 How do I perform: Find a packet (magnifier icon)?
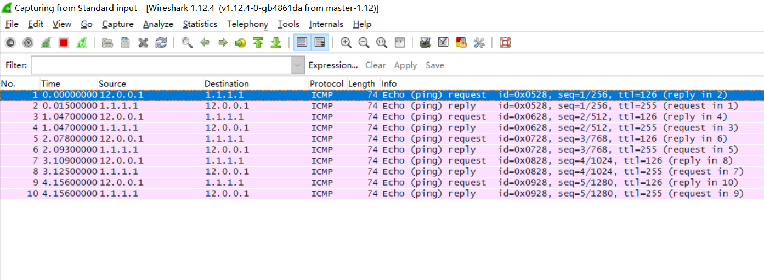[187, 43]
